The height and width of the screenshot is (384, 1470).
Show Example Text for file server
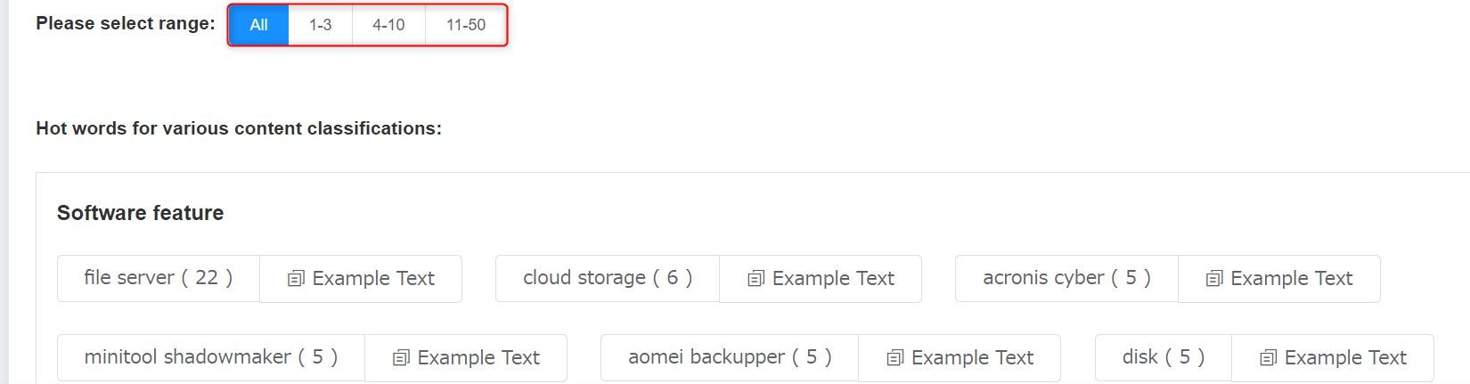pyautogui.click(x=361, y=279)
